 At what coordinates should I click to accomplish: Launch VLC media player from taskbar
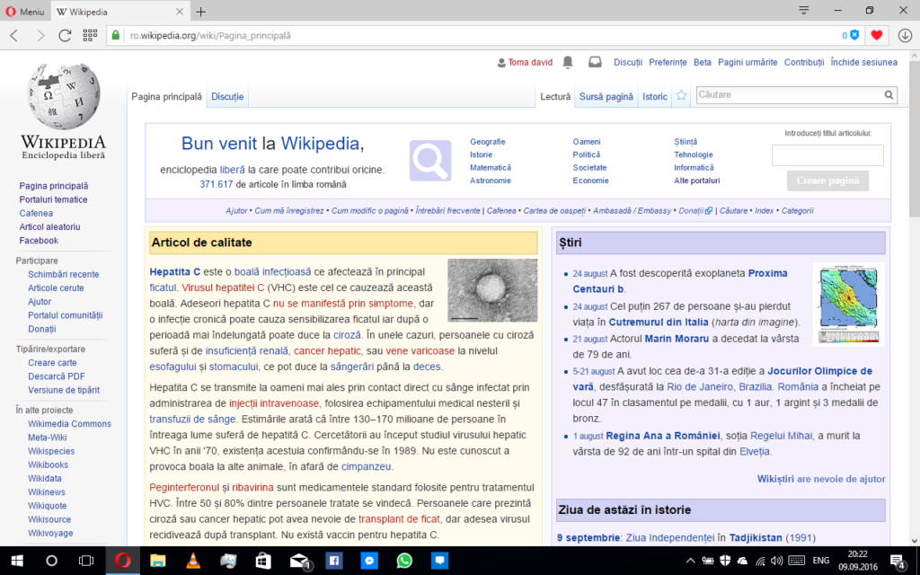[192, 561]
